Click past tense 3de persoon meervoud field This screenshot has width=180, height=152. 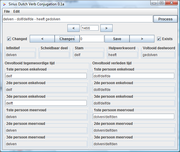click(134, 144)
